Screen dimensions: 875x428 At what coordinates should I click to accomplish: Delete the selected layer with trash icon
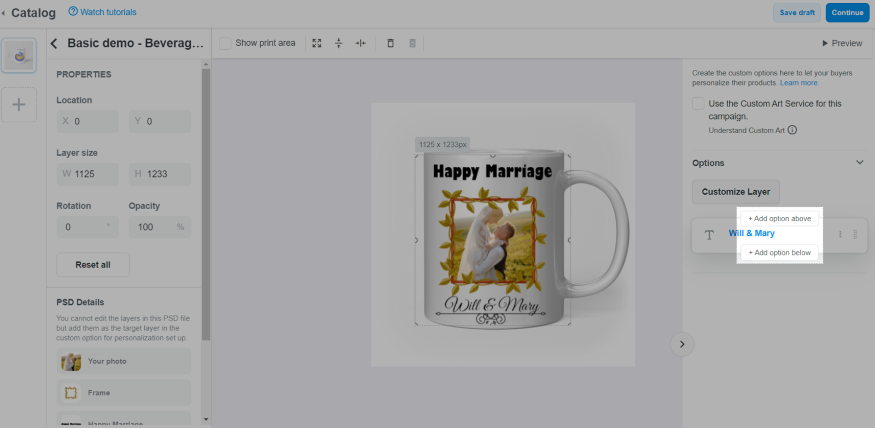tap(390, 43)
